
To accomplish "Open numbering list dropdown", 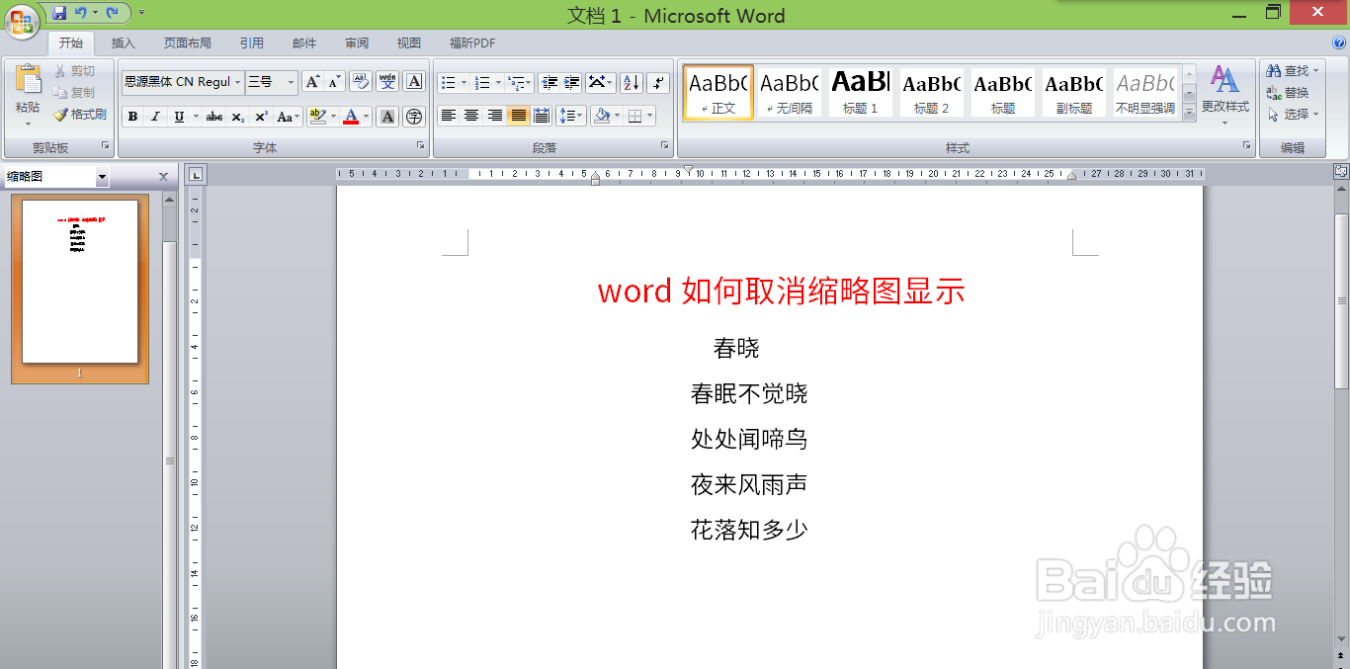I will [498, 82].
